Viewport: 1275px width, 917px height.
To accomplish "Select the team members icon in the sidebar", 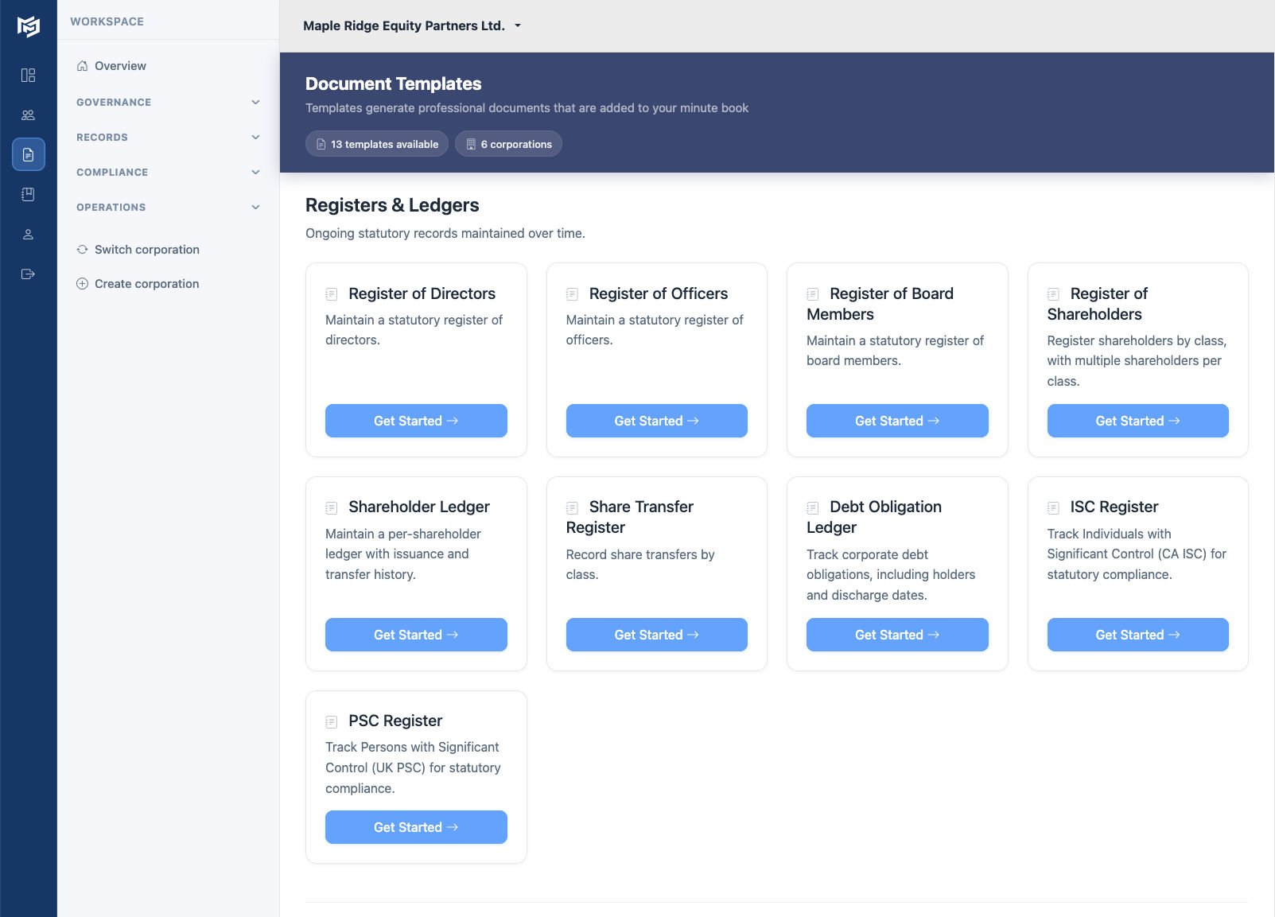I will 28,115.
